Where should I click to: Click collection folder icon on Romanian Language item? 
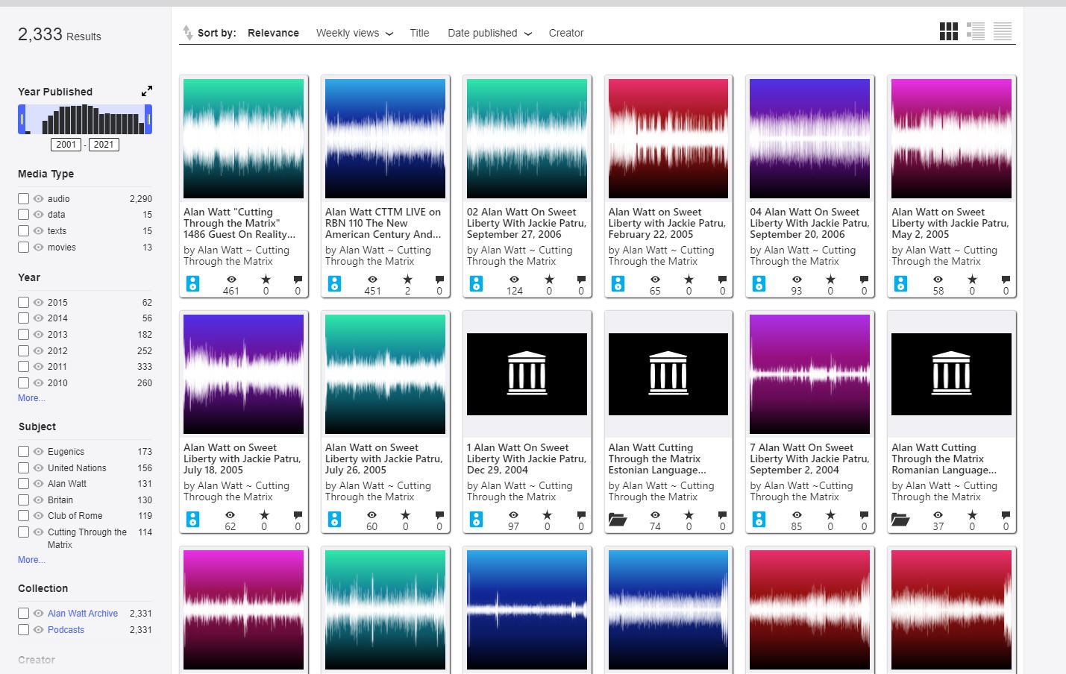pyautogui.click(x=900, y=520)
